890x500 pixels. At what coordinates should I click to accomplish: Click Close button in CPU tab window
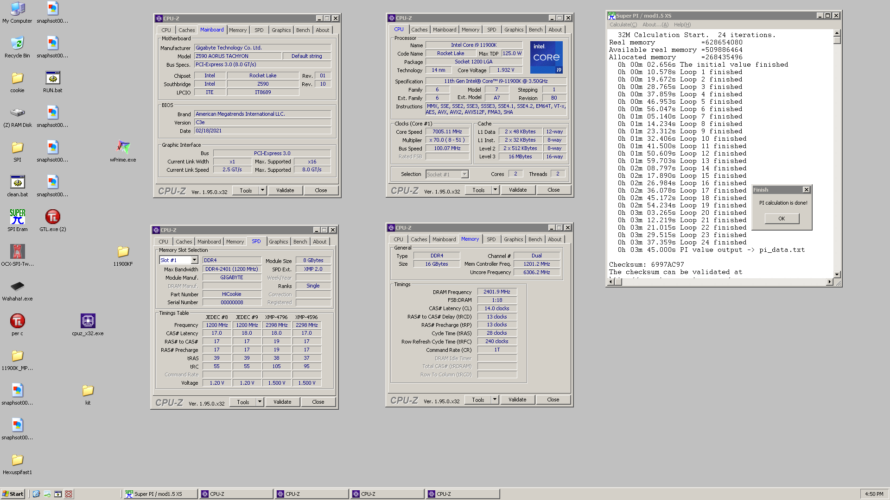tap(553, 190)
